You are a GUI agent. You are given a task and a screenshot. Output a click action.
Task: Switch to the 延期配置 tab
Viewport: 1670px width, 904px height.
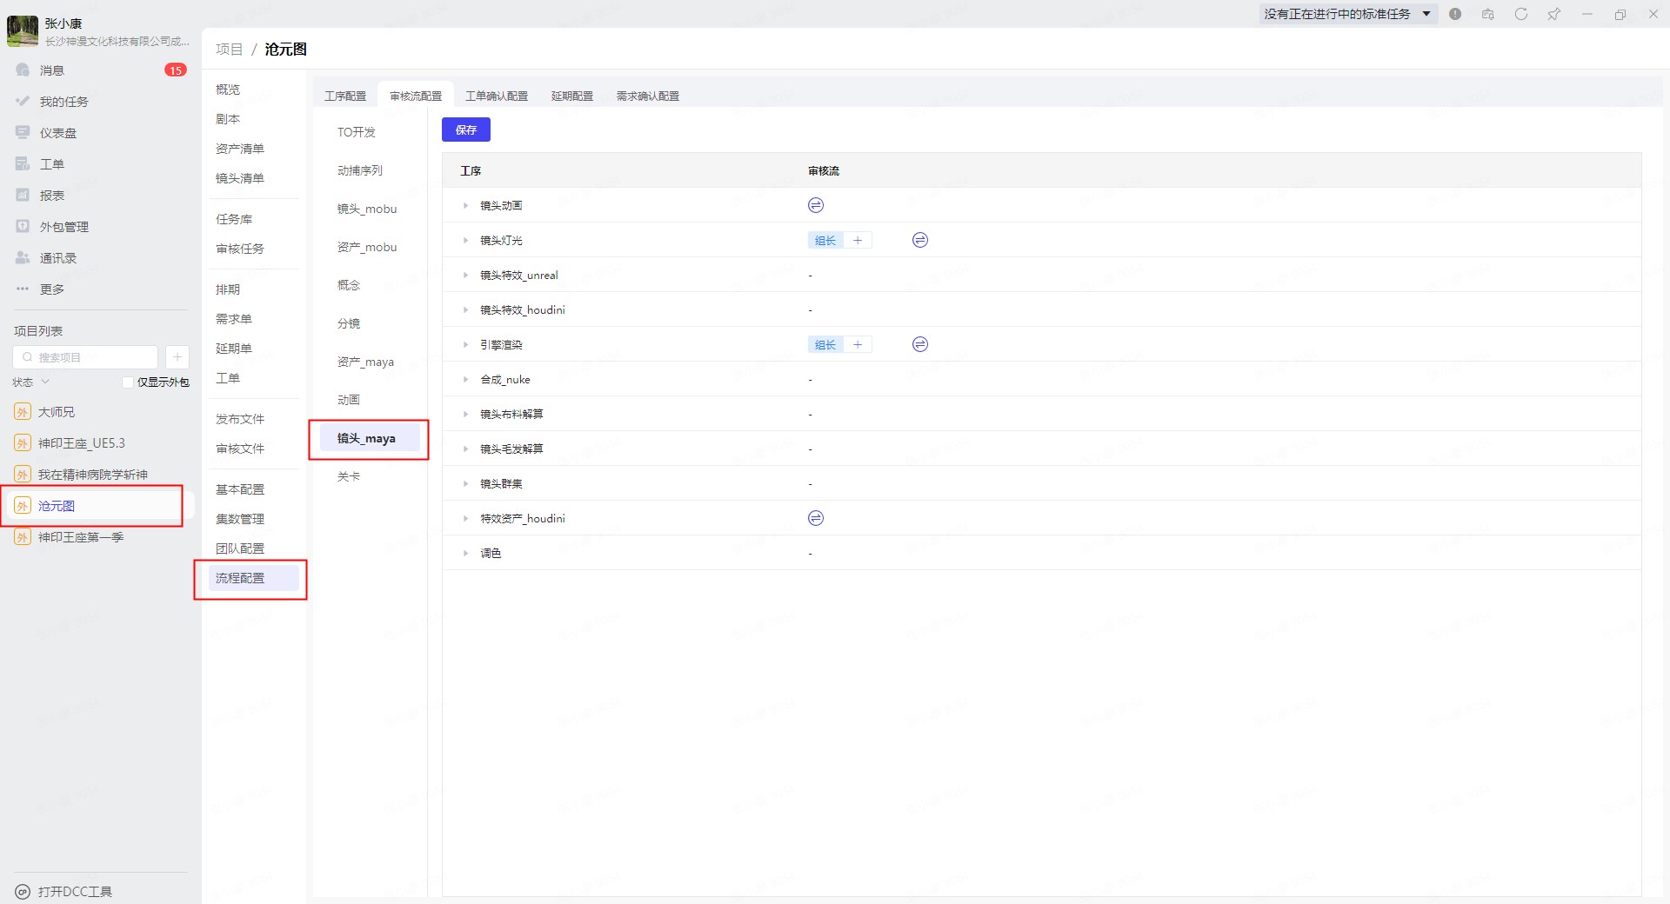571,96
